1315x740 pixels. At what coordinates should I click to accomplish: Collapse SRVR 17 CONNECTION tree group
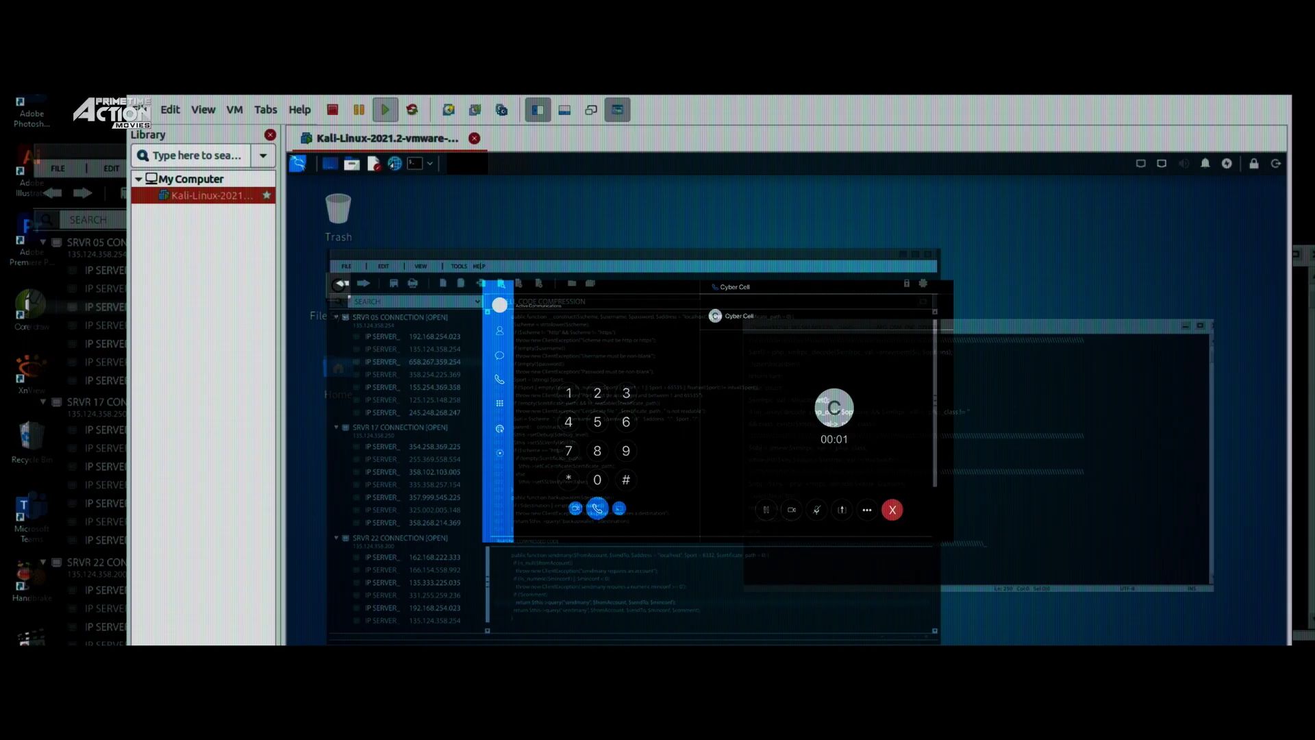336,427
